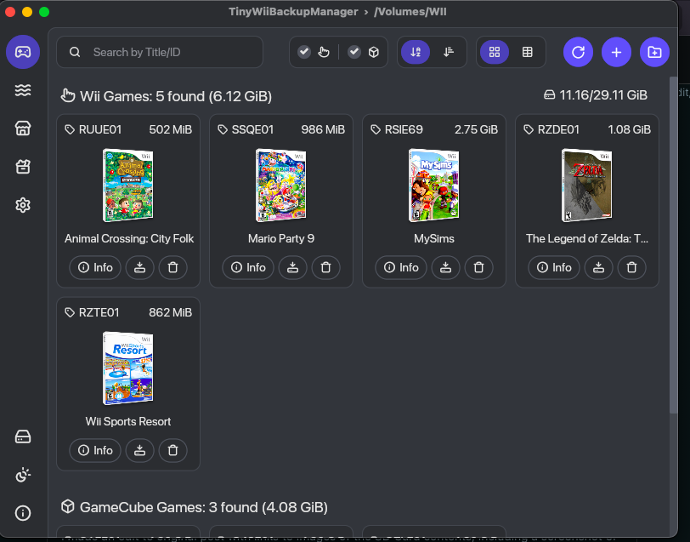The width and height of the screenshot is (690, 542).
Task: Switch to table view layout
Action: point(527,52)
